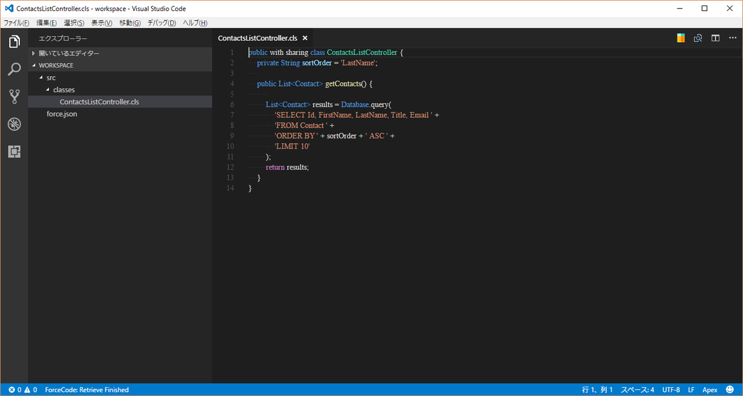This screenshot has width=743, height=396.
Task: Split the editor with the split icon
Action: (715, 38)
